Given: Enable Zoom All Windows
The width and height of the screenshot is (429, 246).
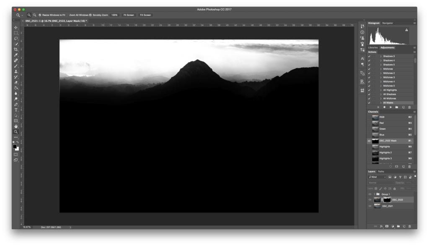Looking at the screenshot, I should click(x=66, y=15).
